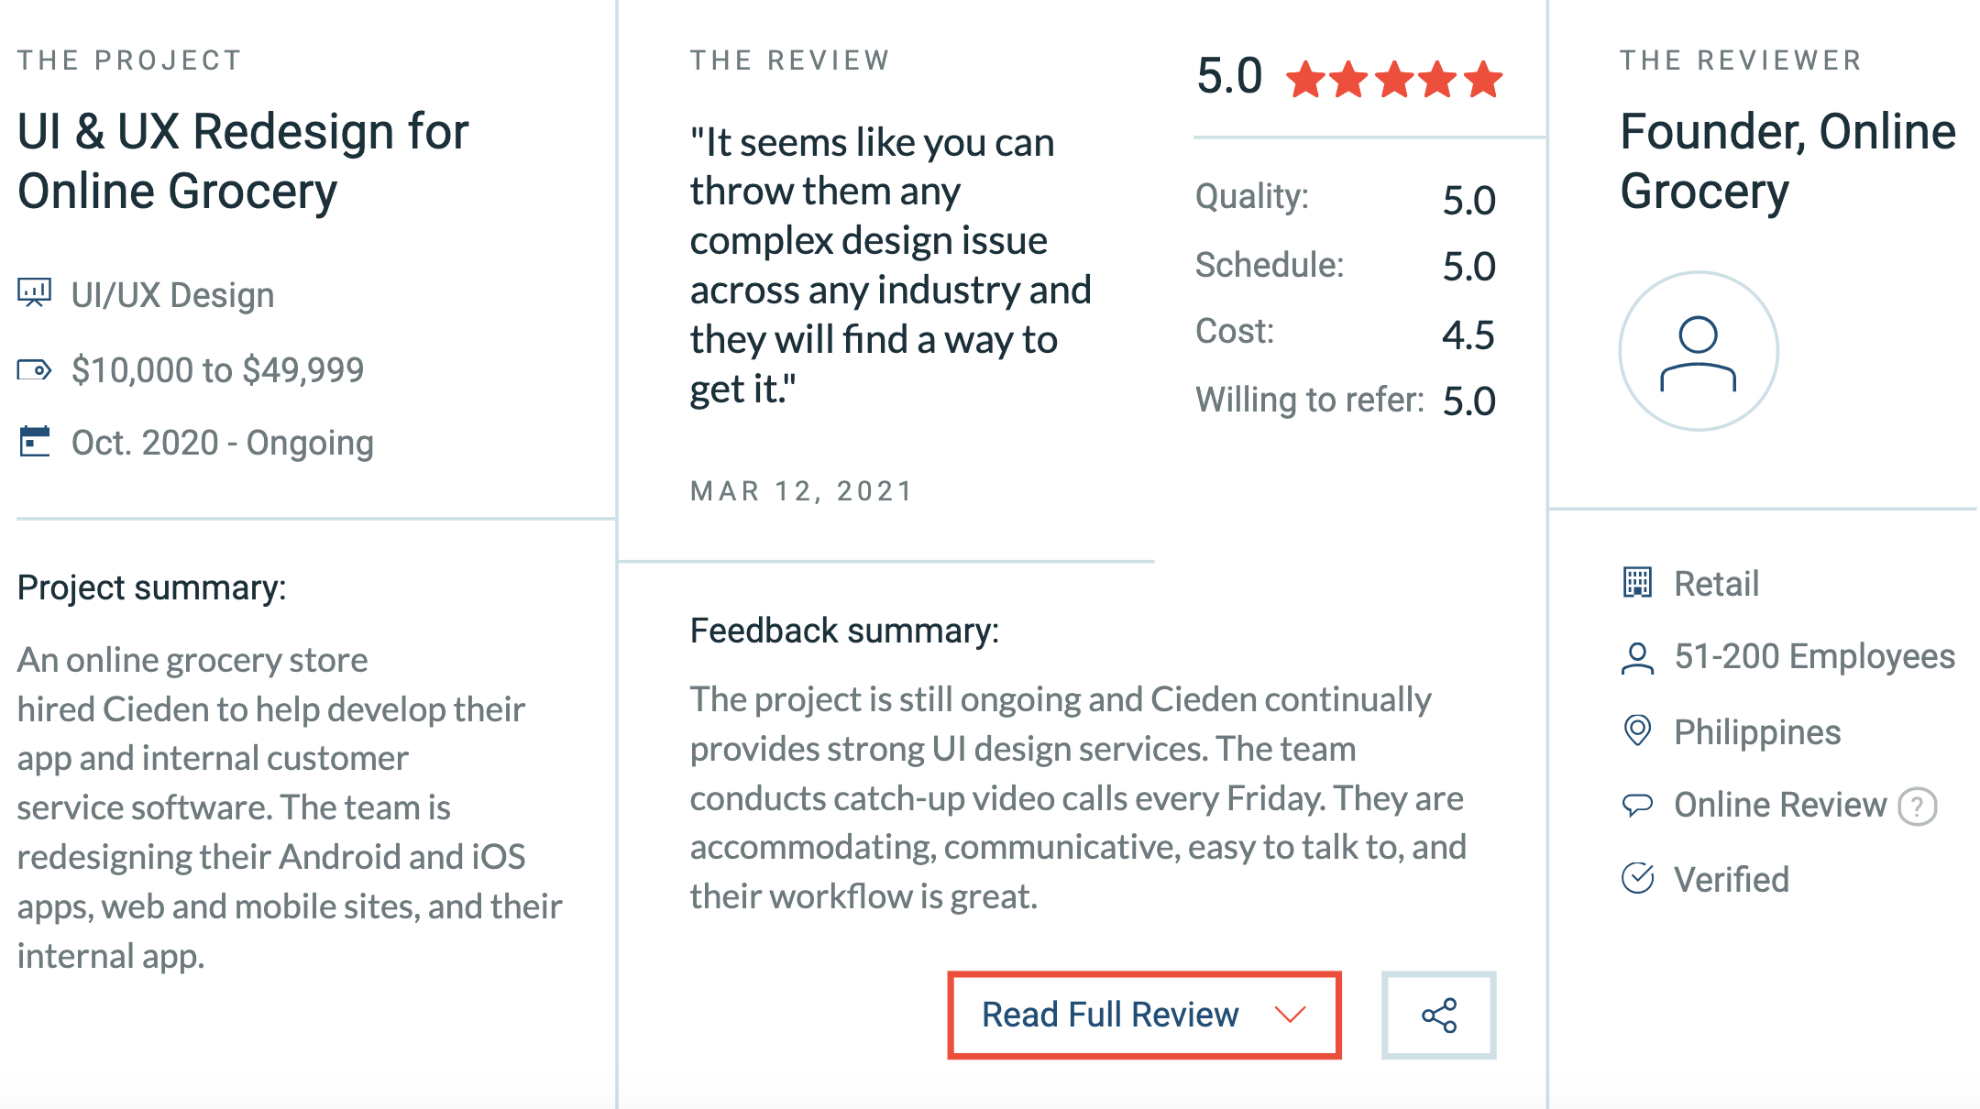The image size is (1980, 1109).
Task: Open the Online Review help question mark
Action: (1917, 807)
